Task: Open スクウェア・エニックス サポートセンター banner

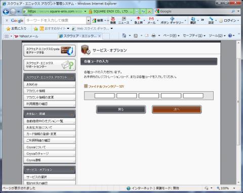Action: [x=50, y=65]
